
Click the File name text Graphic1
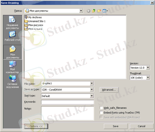(47, 84)
